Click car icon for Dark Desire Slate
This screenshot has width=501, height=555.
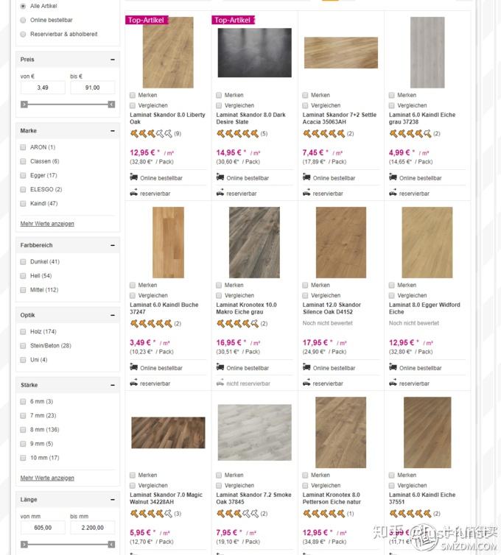pyautogui.click(x=220, y=193)
